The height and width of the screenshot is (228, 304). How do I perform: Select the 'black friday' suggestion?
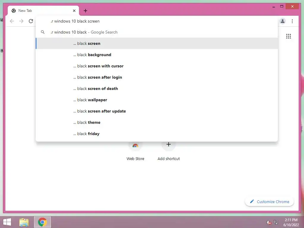(x=157, y=134)
